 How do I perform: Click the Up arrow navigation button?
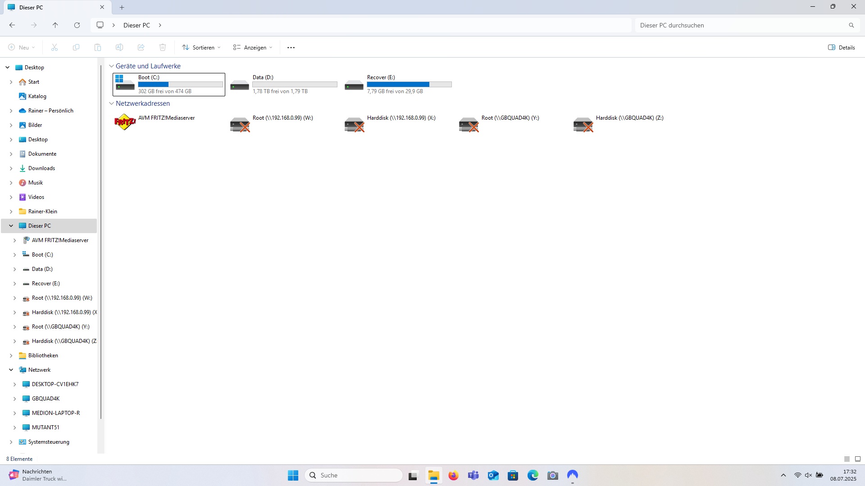(55, 25)
